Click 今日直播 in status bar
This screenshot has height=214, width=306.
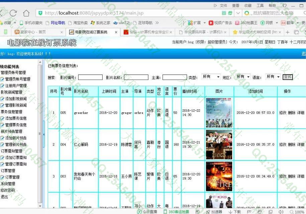coord(147,212)
